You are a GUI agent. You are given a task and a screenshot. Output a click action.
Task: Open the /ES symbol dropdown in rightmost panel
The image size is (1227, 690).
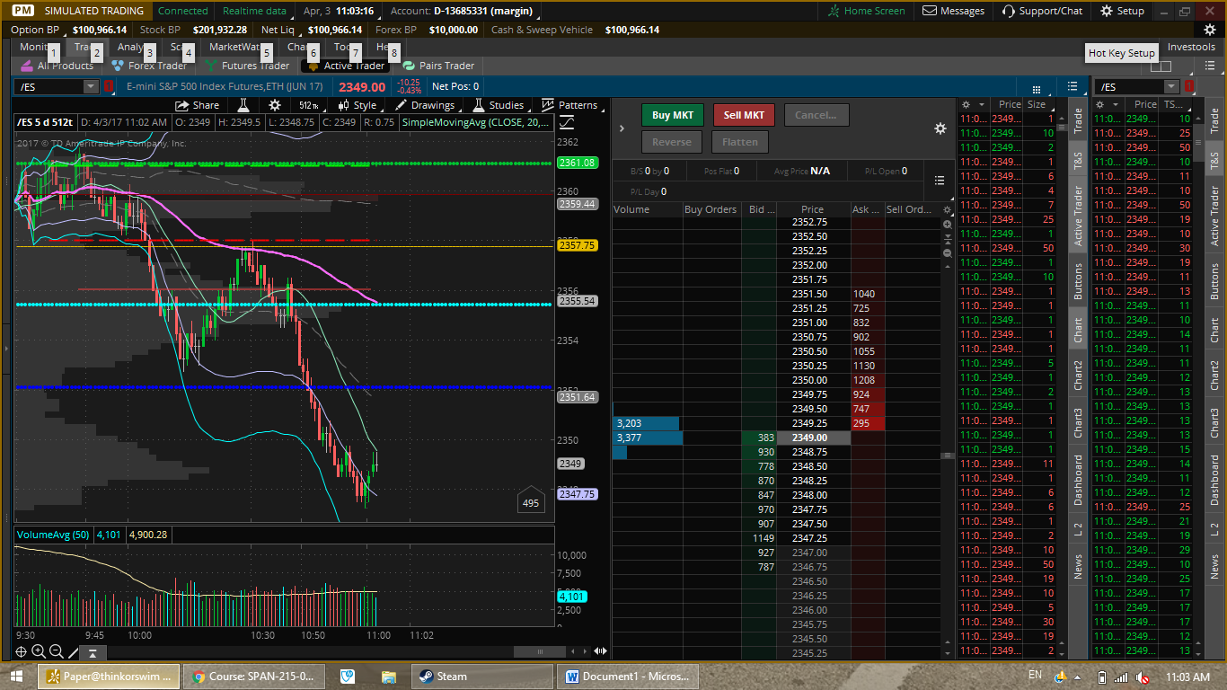[1171, 86]
